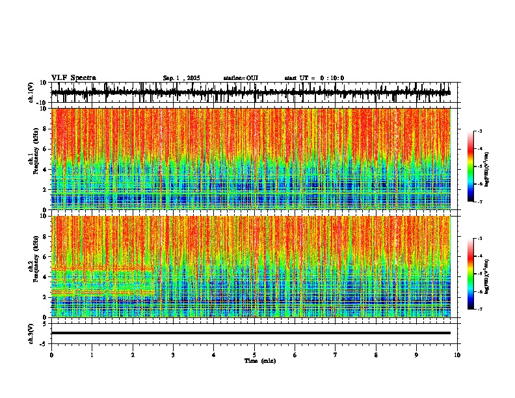Click the 6 kHz tick label on ch.1 spectrogram
This screenshot has height=398, width=515.
coord(45,149)
